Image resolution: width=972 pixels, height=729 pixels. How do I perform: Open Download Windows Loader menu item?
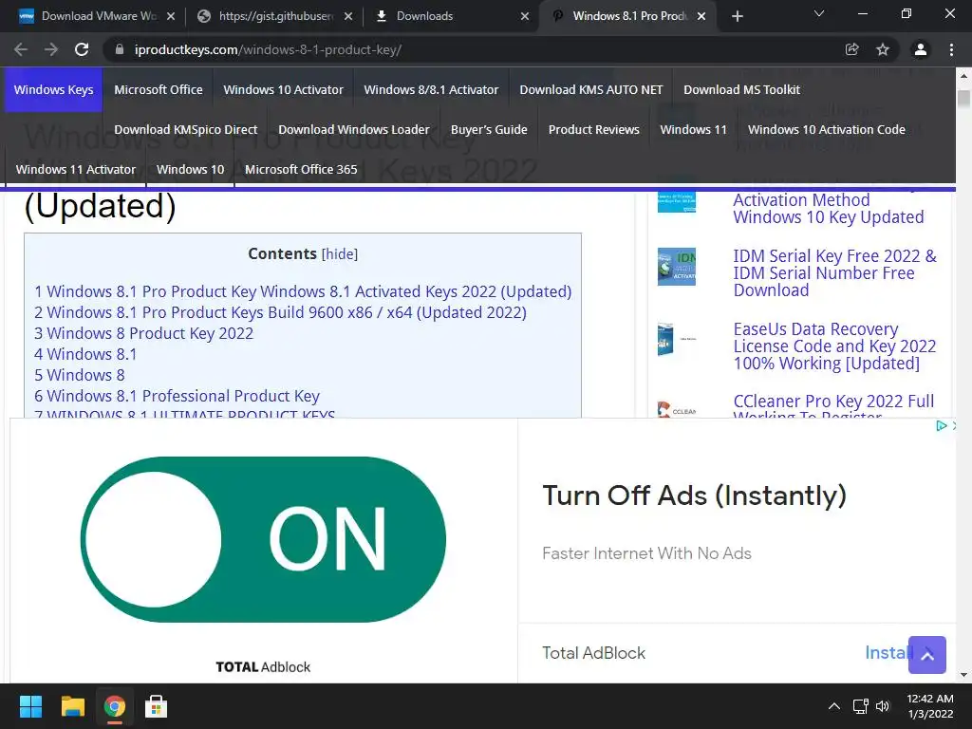(x=353, y=129)
